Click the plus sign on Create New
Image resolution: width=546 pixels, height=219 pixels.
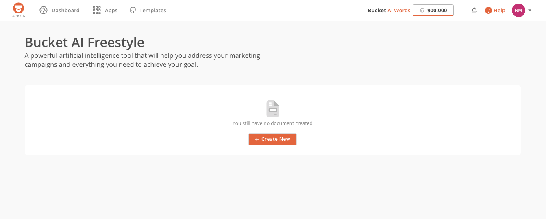257,139
